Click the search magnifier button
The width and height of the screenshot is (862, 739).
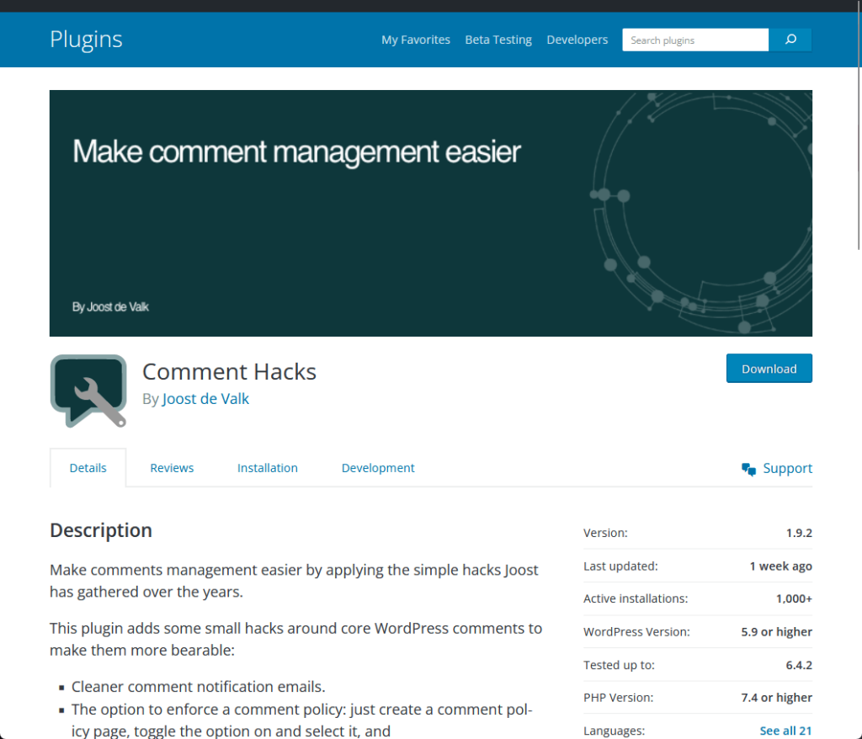(790, 40)
